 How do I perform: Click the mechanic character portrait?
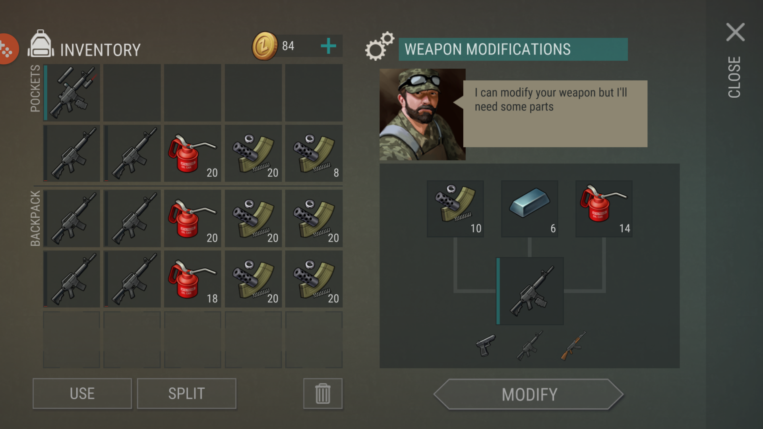[422, 114]
